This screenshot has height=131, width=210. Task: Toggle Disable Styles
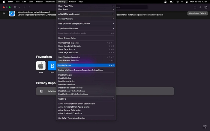point(86,78)
